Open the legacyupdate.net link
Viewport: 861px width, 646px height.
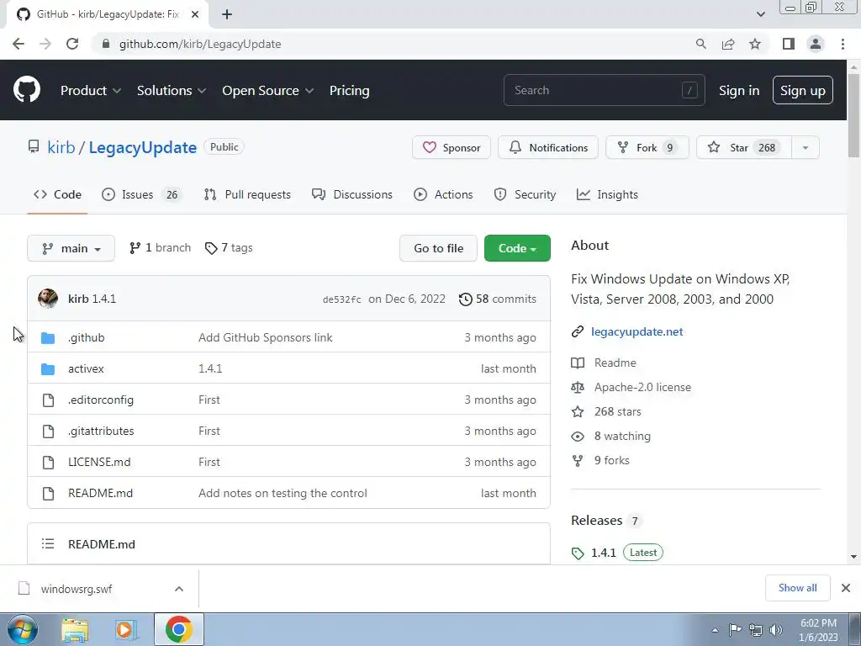coord(637,331)
